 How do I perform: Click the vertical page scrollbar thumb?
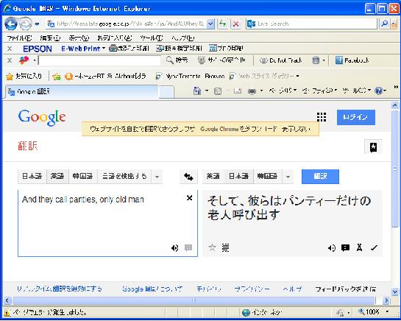(395, 169)
